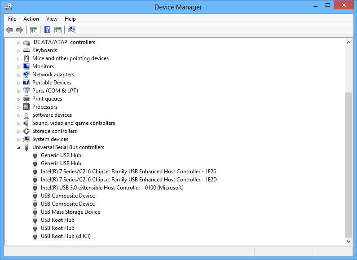The height and width of the screenshot is (260, 357).
Task: Select the Print queues label
Action: (47, 99)
